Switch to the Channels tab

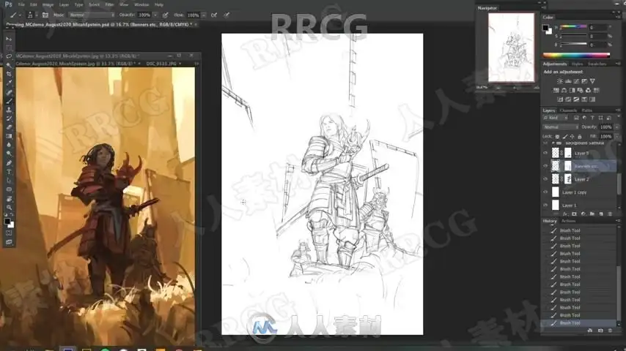click(568, 110)
